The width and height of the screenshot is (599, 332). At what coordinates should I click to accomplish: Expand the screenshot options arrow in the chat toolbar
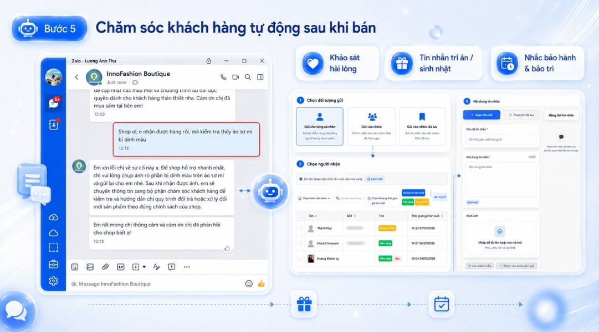pyautogui.click(x=144, y=267)
